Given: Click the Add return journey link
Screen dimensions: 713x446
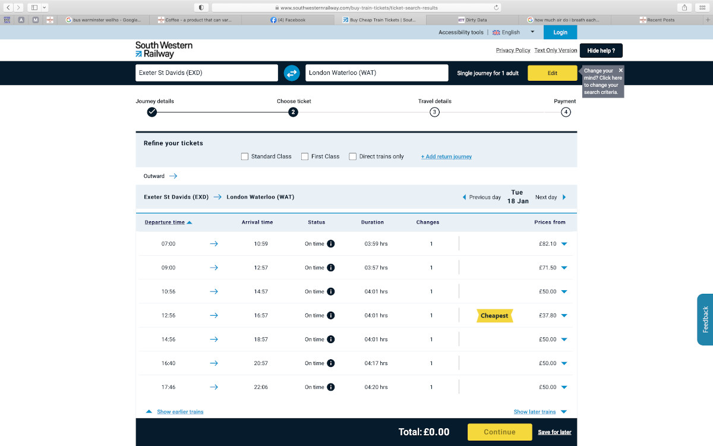Looking at the screenshot, I should pos(446,157).
